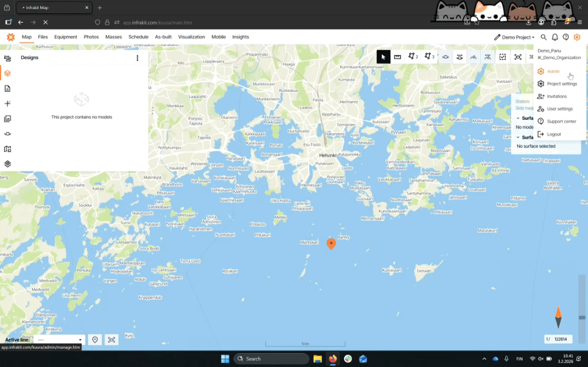Open the vehicle tracking sidebar icon

pos(8,134)
